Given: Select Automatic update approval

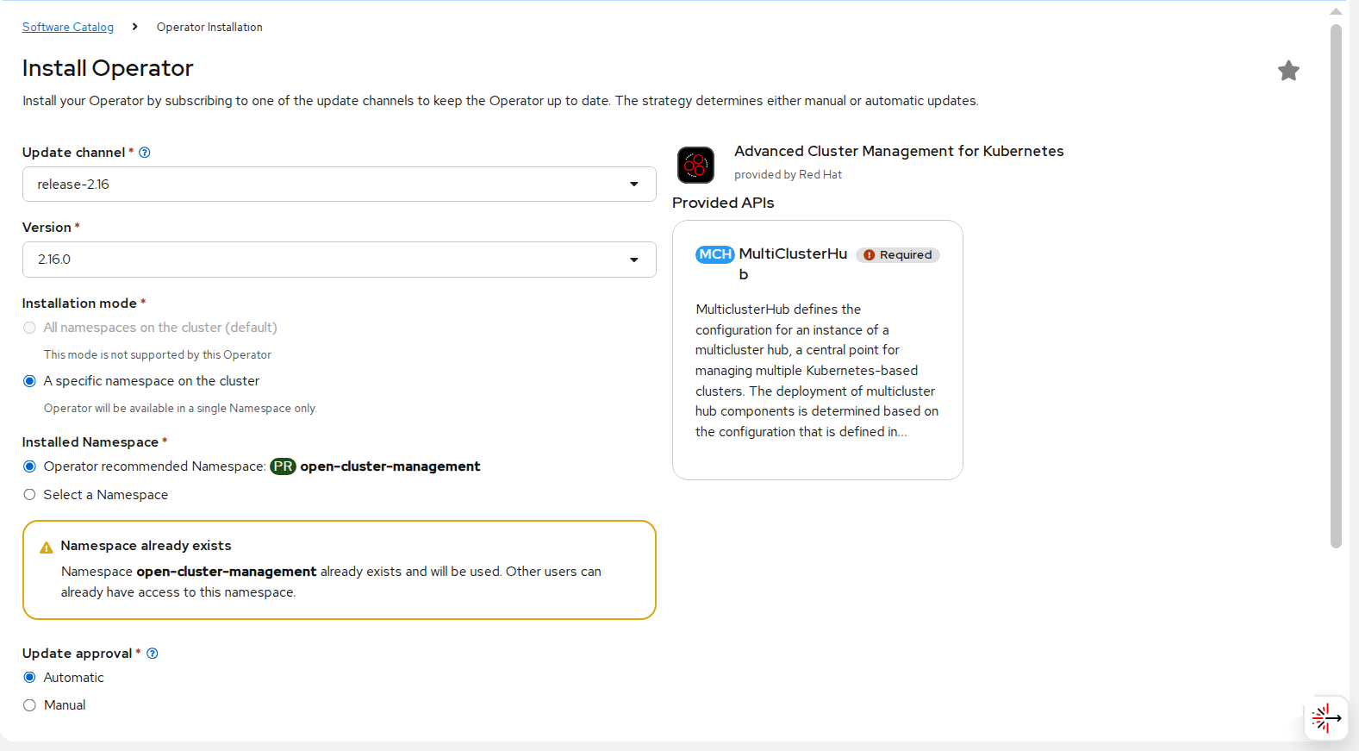Looking at the screenshot, I should [30, 678].
